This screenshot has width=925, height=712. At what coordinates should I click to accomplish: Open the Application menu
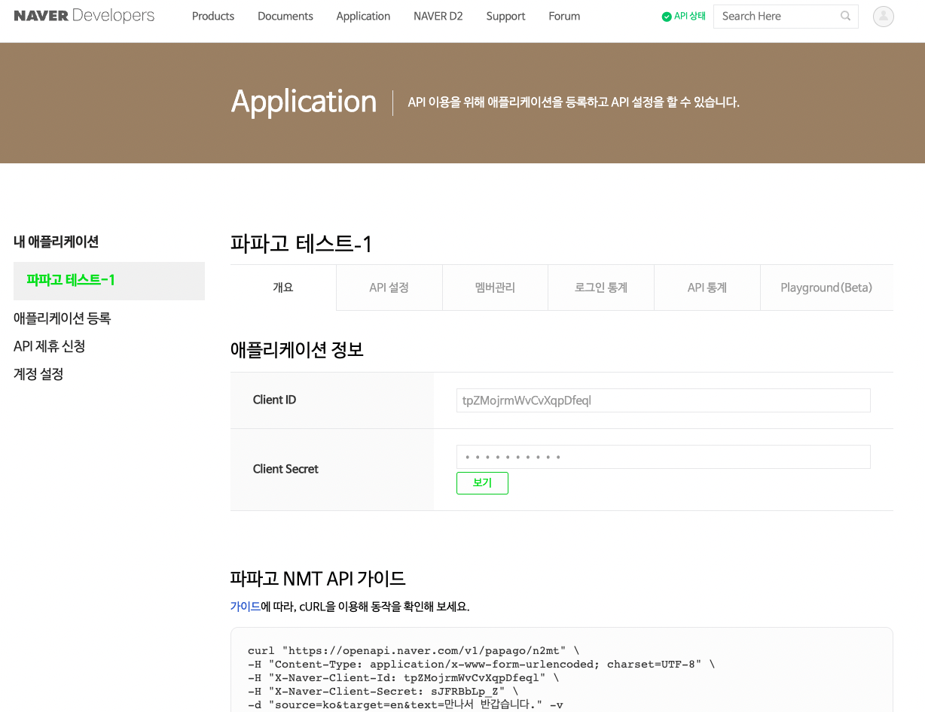point(363,16)
